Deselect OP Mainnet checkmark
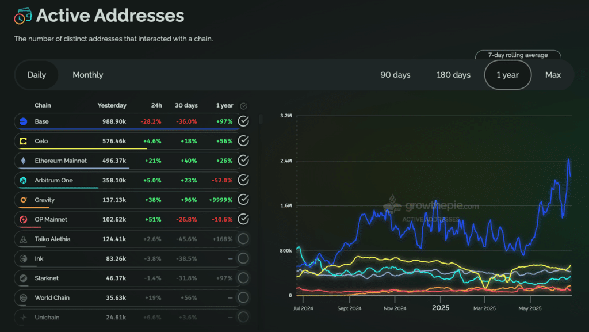The height and width of the screenshot is (332, 589). click(243, 219)
